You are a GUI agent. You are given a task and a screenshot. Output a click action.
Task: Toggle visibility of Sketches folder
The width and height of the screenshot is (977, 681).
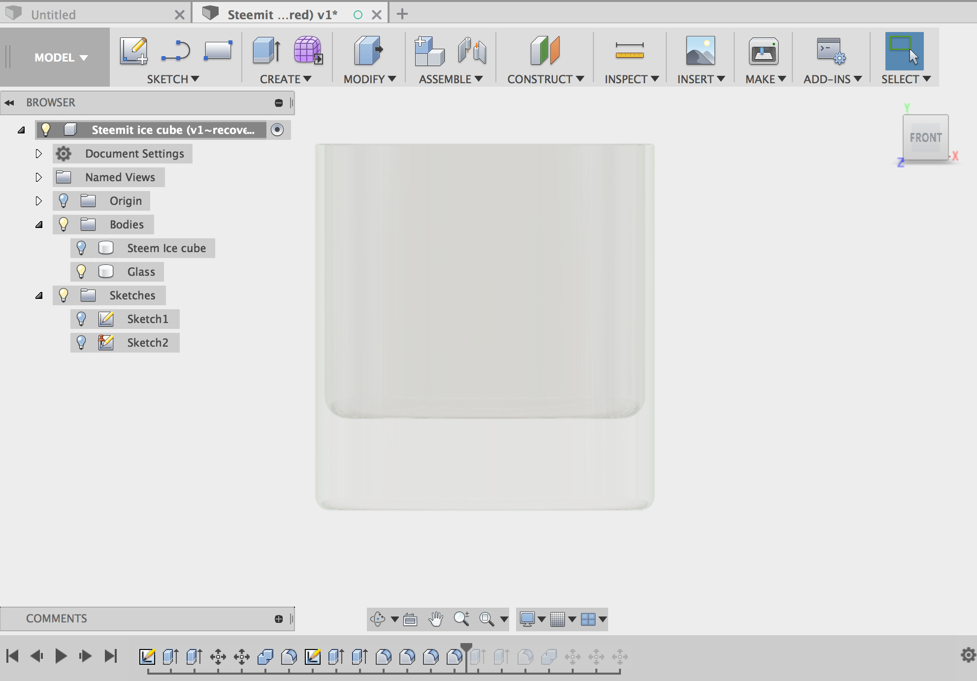click(64, 295)
